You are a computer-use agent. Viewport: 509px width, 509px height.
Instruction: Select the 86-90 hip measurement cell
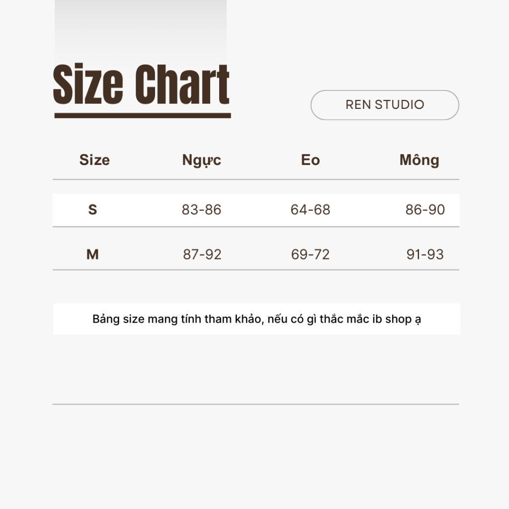[425, 210]
